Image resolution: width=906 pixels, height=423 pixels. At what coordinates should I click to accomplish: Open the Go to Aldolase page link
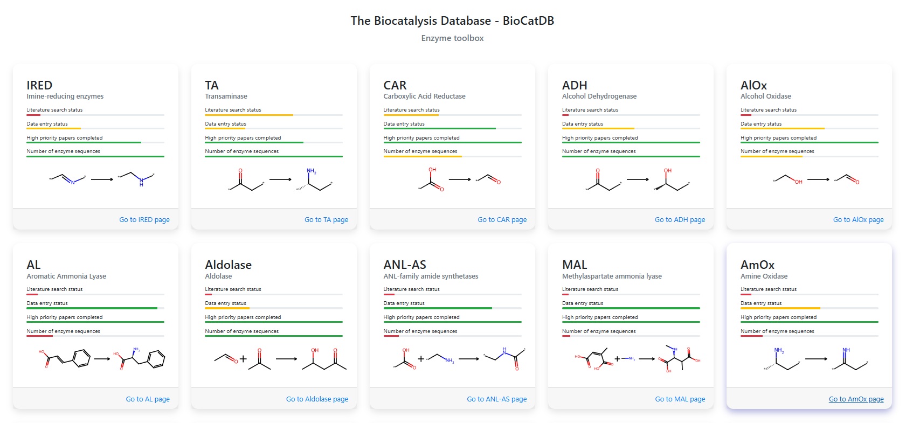317,399
